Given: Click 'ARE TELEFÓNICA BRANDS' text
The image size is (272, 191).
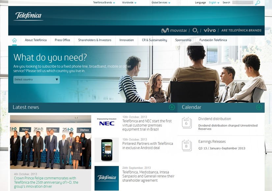Looking at the screenshot, I should (x=241, y=30).
